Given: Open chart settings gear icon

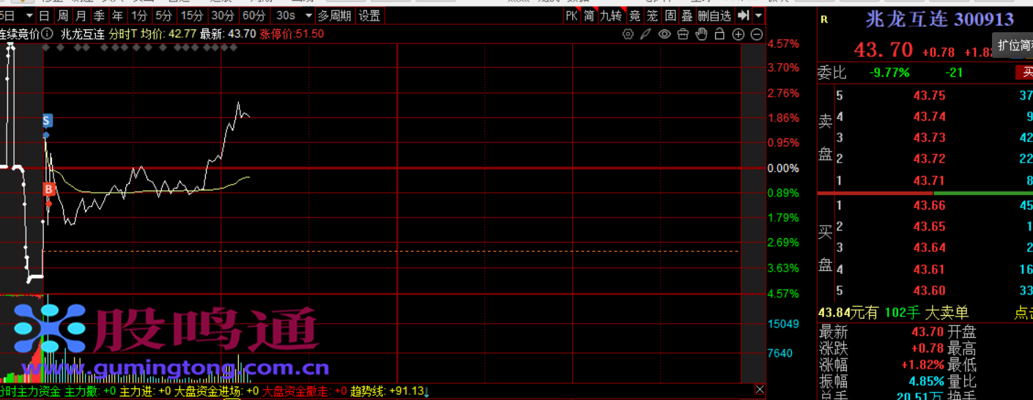Looking at the screenshot, I should 628,34.
